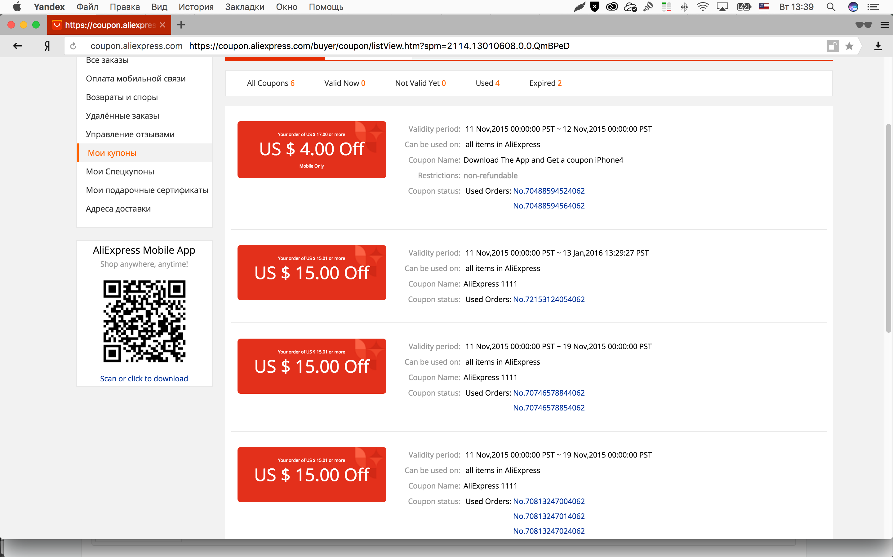Open the История menu

[196, 7]
